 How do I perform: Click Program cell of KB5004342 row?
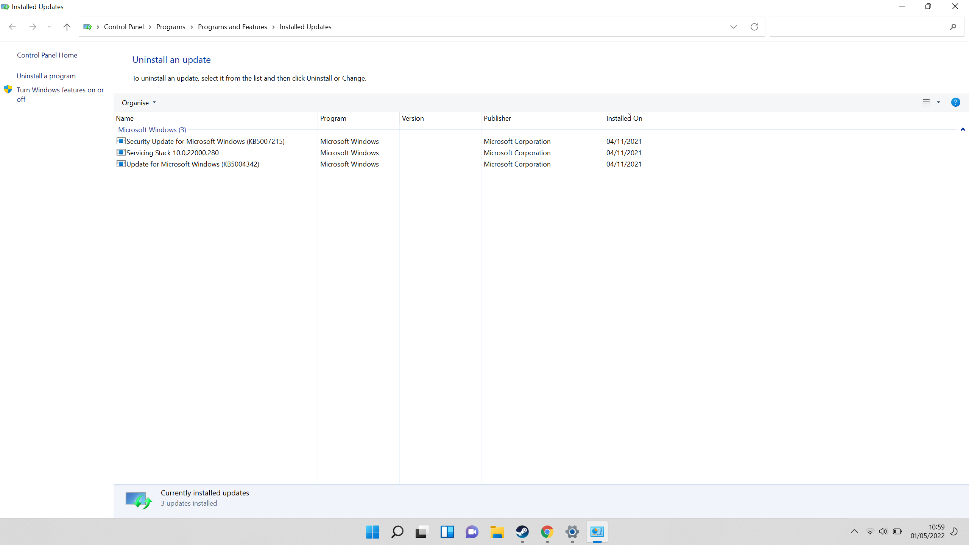pos(349,164)
